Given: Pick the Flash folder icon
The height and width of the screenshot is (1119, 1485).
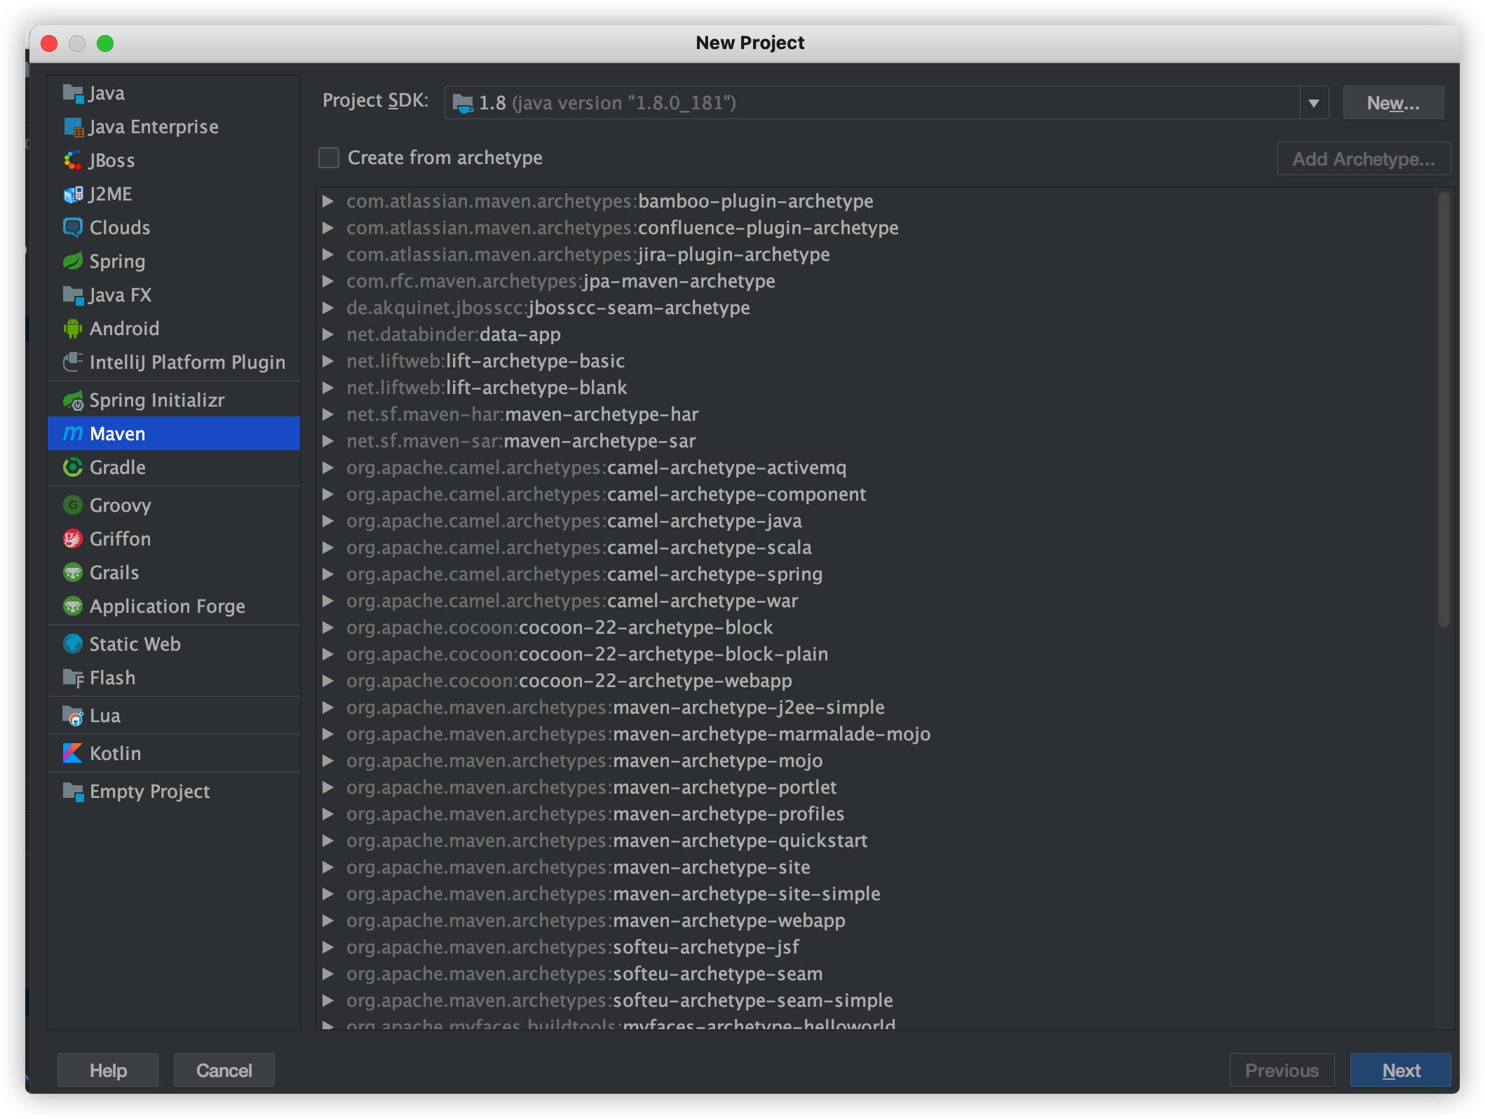Looking at the screenshot, I should (x=73, y=678).
